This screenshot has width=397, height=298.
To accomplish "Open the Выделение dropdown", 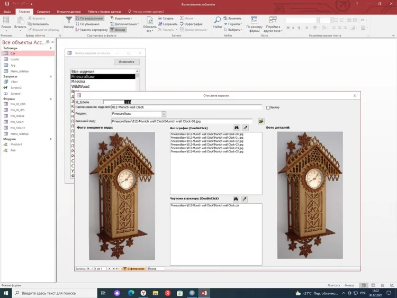I will coord(121,18).
